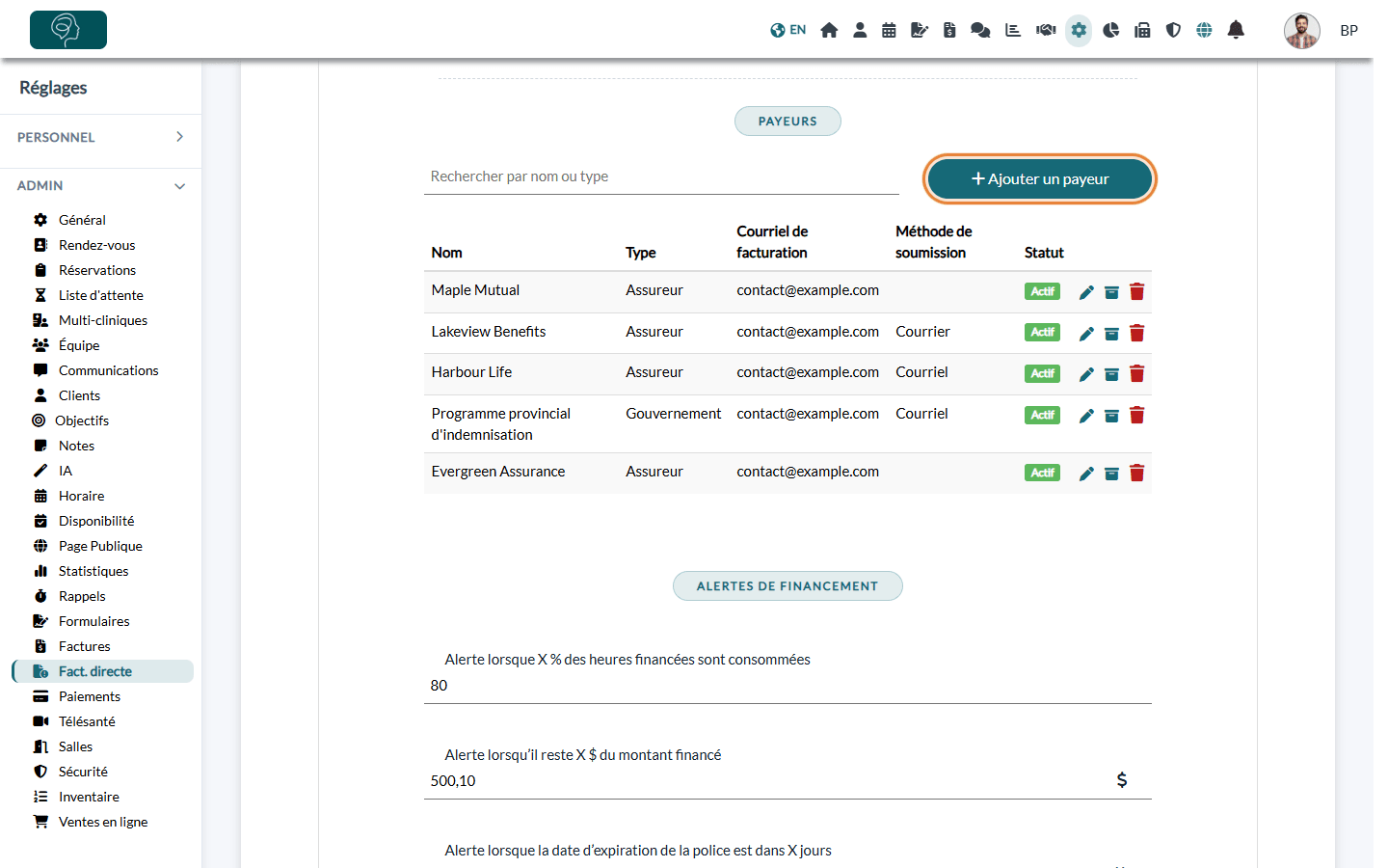This screenshot has width=1388, height=868.
Task: Click Actif status badge for Lakeview Benefits
Action: point(1042,332)
